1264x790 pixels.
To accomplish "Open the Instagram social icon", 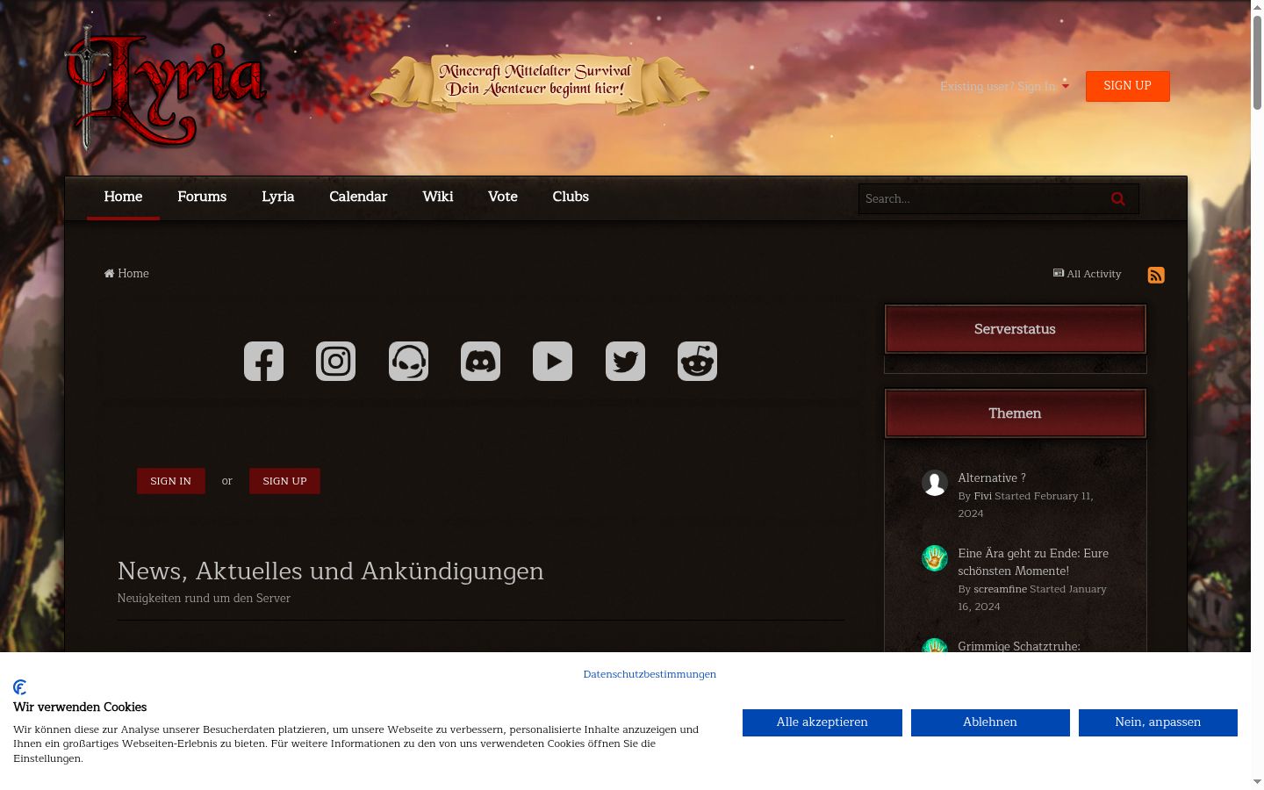I will click(335, 361).
